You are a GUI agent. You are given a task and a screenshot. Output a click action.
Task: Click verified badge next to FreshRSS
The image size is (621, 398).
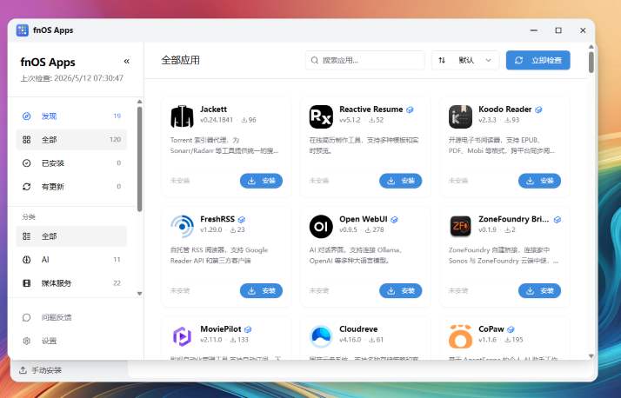point(242,220)
